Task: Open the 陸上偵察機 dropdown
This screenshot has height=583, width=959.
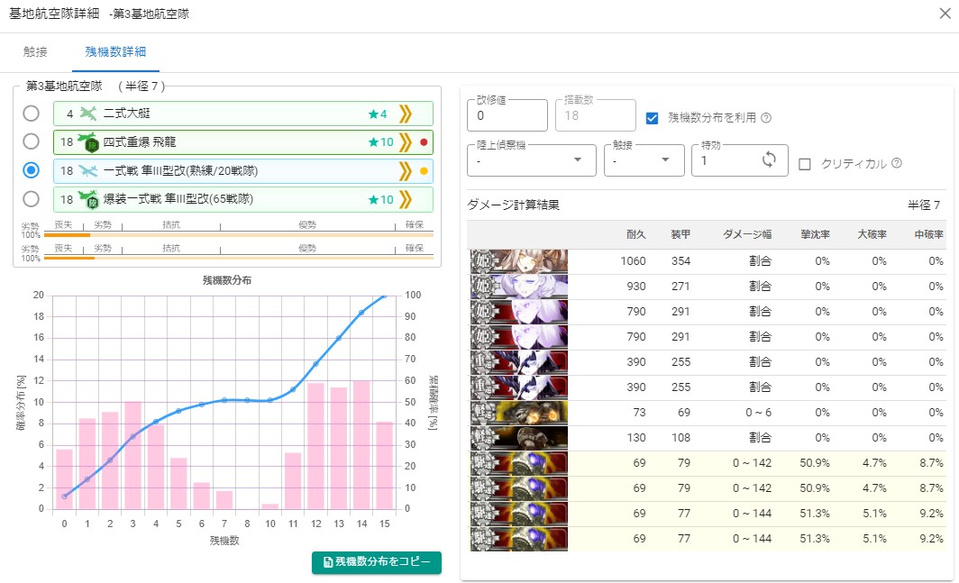Action: (532, 160)
